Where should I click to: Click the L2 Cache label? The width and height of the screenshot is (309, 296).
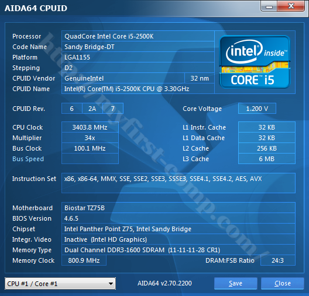coord(195,148)
